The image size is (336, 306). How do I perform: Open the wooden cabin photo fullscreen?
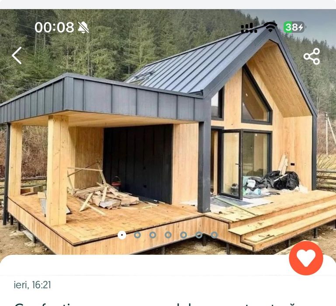click(x=168, y=137)
